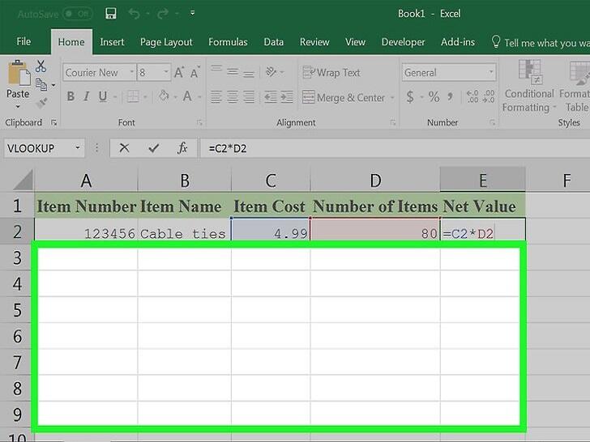Toggle the AutoSave switch
590x442 pixels.
78,15
